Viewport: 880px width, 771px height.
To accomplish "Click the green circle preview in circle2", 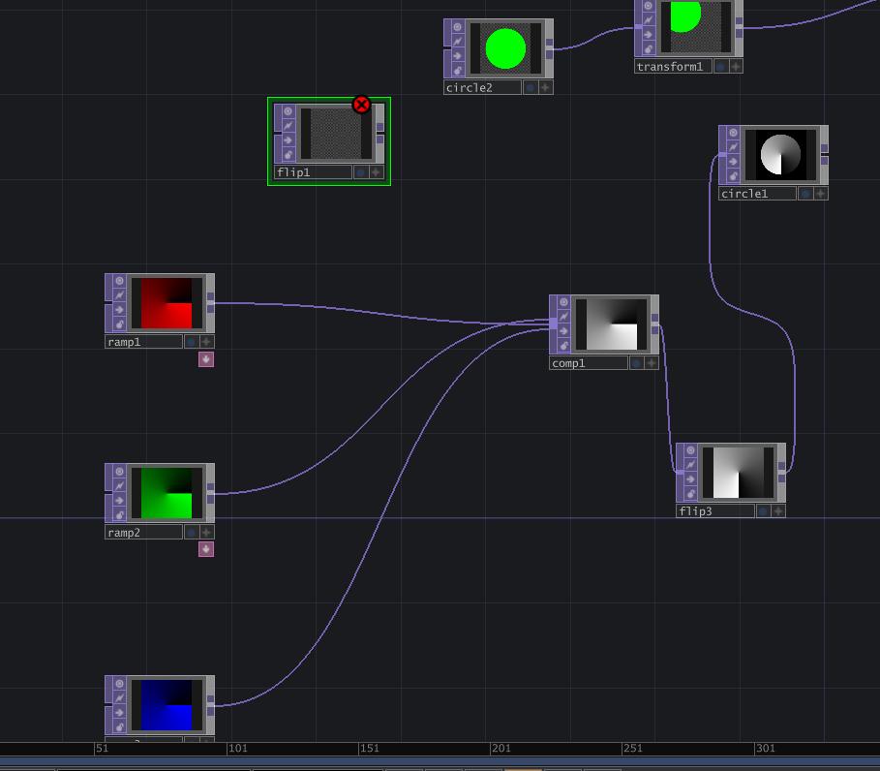I will 505,48.
